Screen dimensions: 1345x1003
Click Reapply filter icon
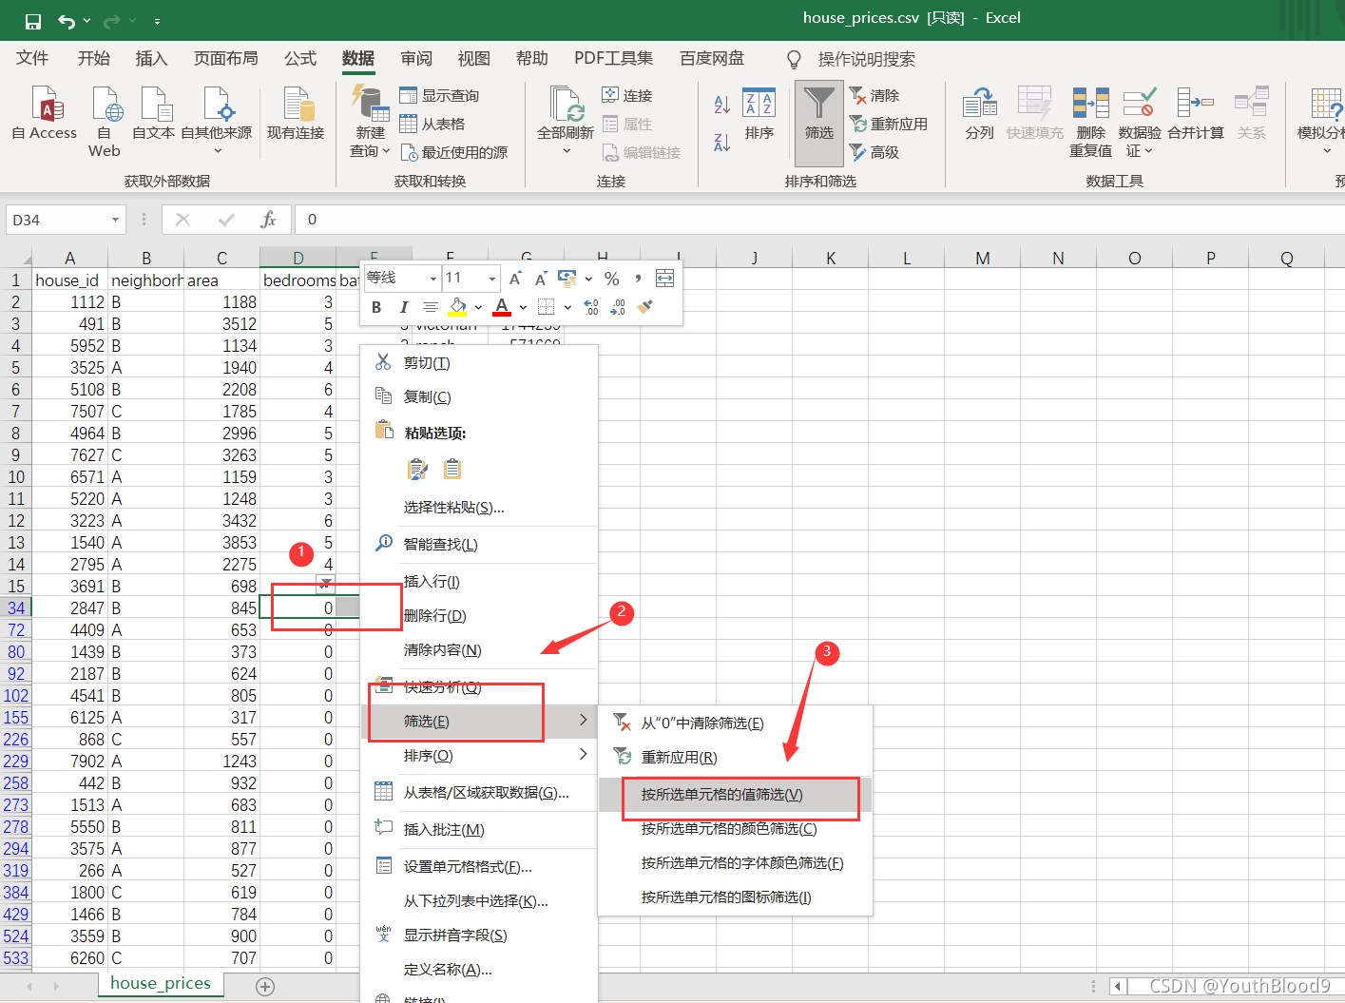pyautogui.click(x=857, y=124)
